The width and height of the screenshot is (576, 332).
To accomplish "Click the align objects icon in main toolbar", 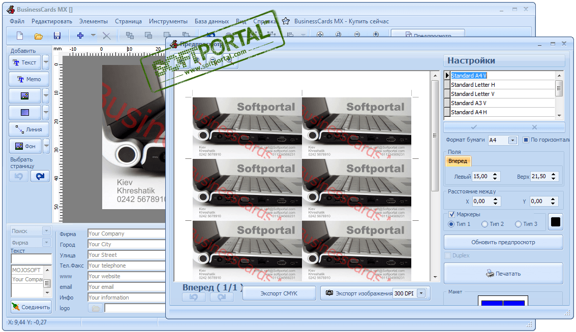I will click(x=290, y=35).
